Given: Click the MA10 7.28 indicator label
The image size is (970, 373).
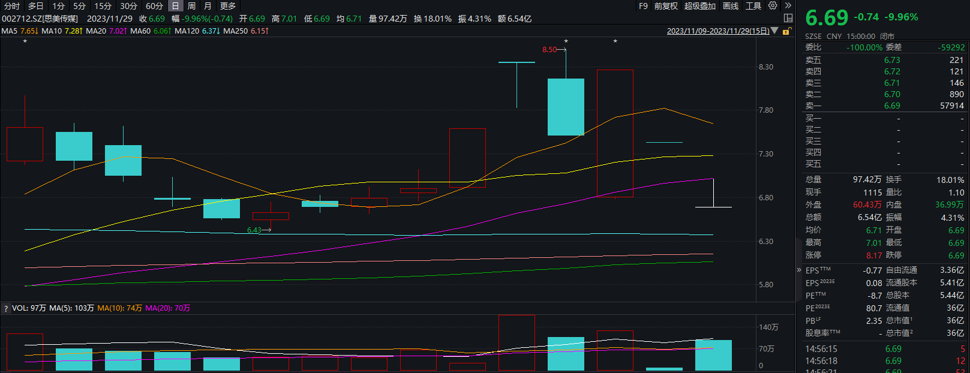Looking at the screenshot, I should point(62,31).
